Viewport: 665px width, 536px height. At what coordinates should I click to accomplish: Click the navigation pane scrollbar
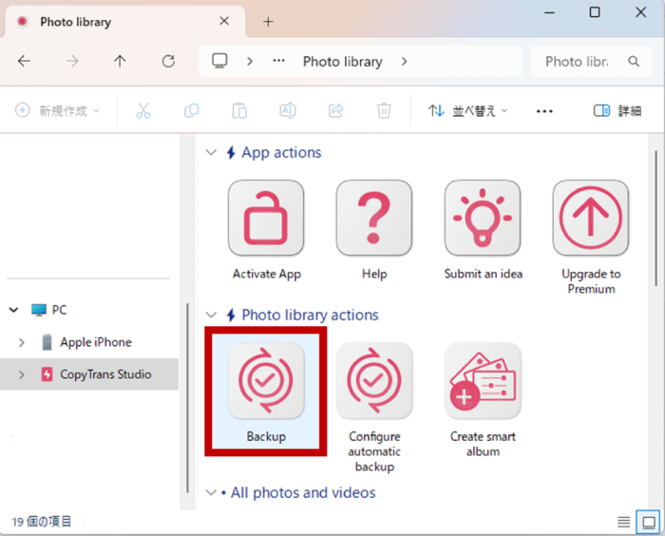(187, 397)
